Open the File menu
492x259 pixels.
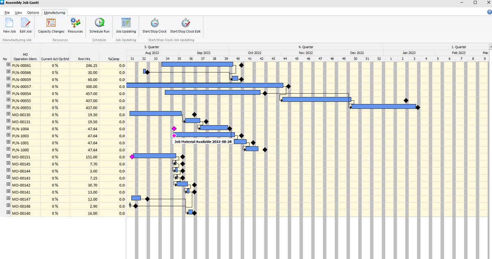pos(7,13)
